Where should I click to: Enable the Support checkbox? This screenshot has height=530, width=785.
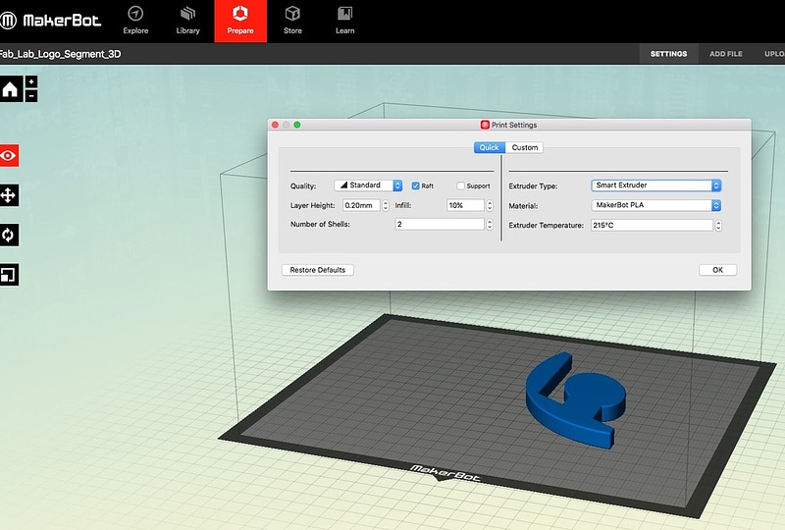pos(460,185)
